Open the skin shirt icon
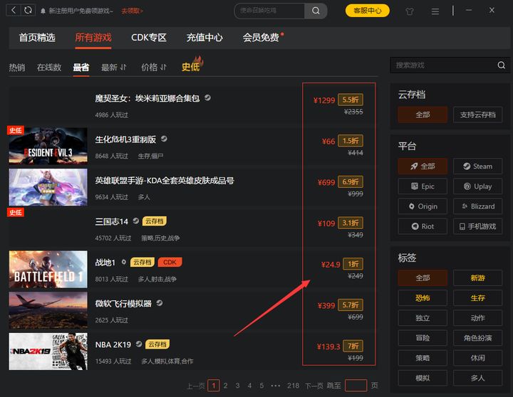Viewport: 513px width, 397px height. tap(409, 11)
